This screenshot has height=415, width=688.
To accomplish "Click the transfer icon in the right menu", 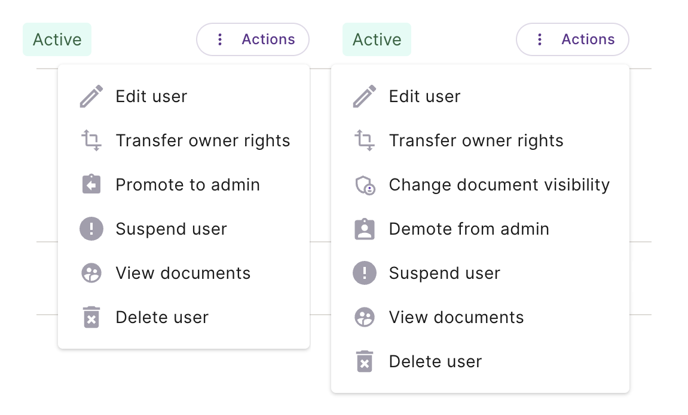I will pyautogui.click(x=365, y=140).
